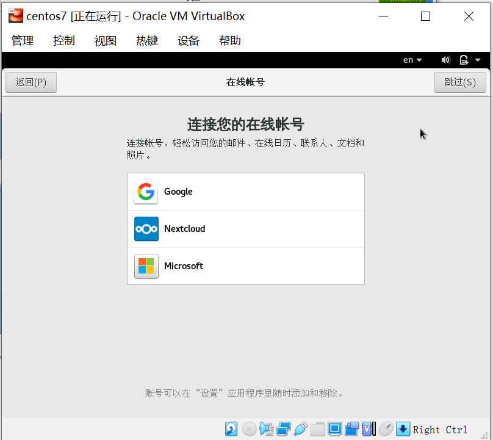The height and width of the screenshot is (440, 493).
Task: Open the 热键 menu
Action: [x=147, y=40]
